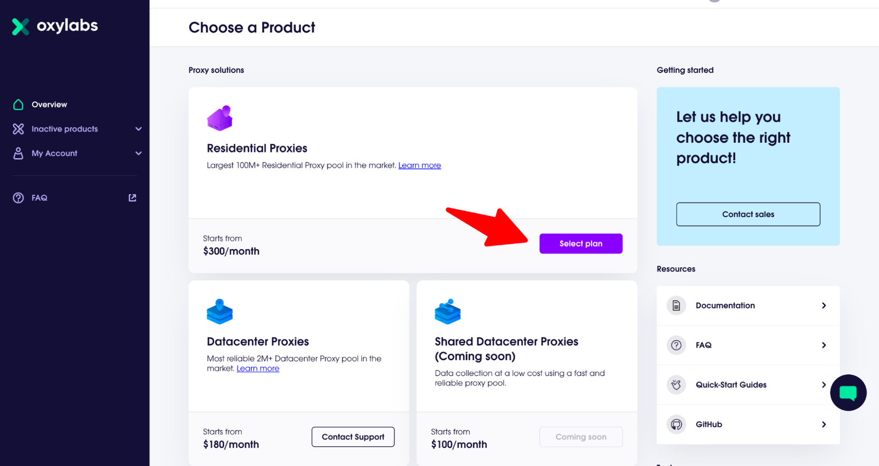This screenshot has width=879, height=466.
Task: Expand the Inactive products menu
Action: [138, 129]
